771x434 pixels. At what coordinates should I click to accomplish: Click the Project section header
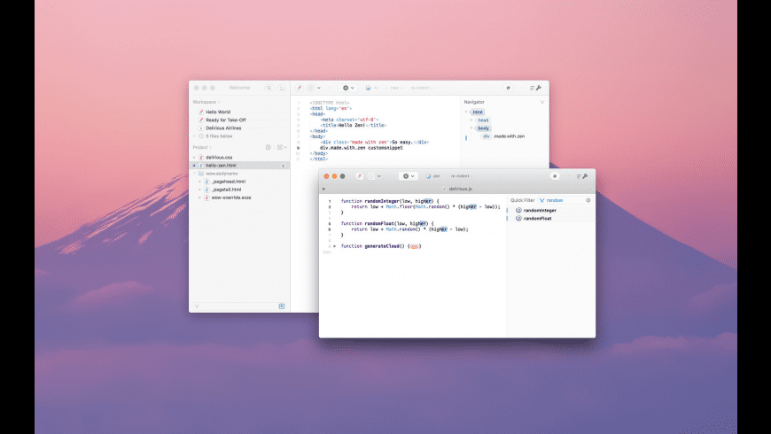click(x=202, y=147)
